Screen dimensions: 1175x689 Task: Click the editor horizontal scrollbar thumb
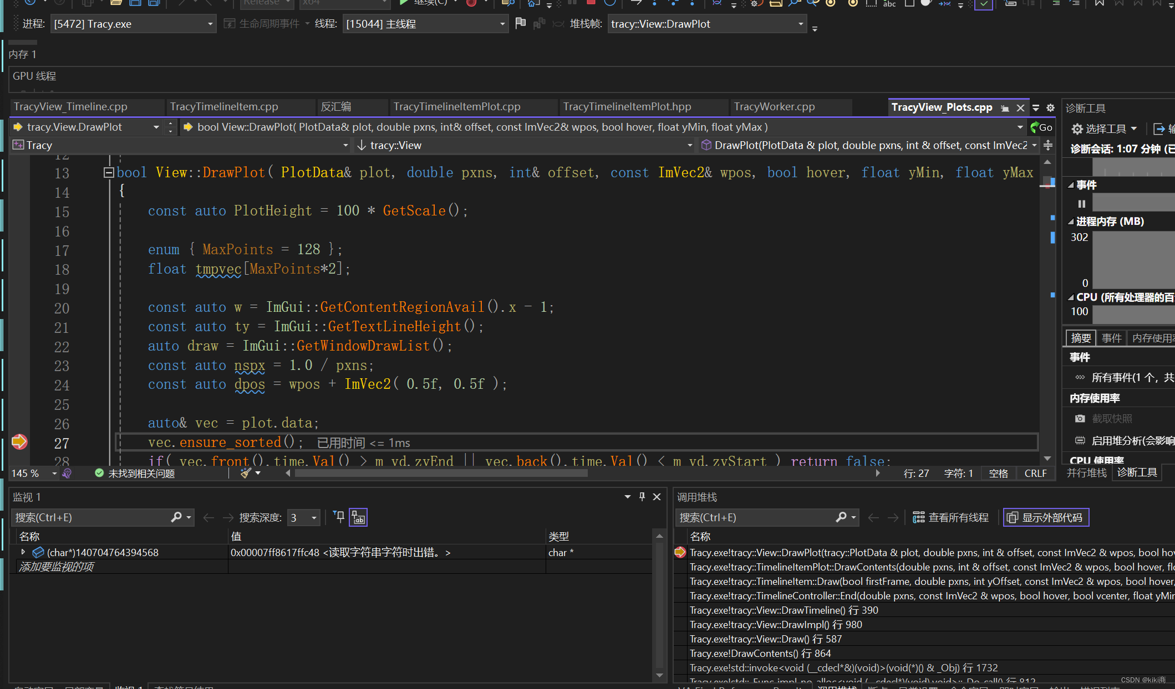[x=441, y=473]
